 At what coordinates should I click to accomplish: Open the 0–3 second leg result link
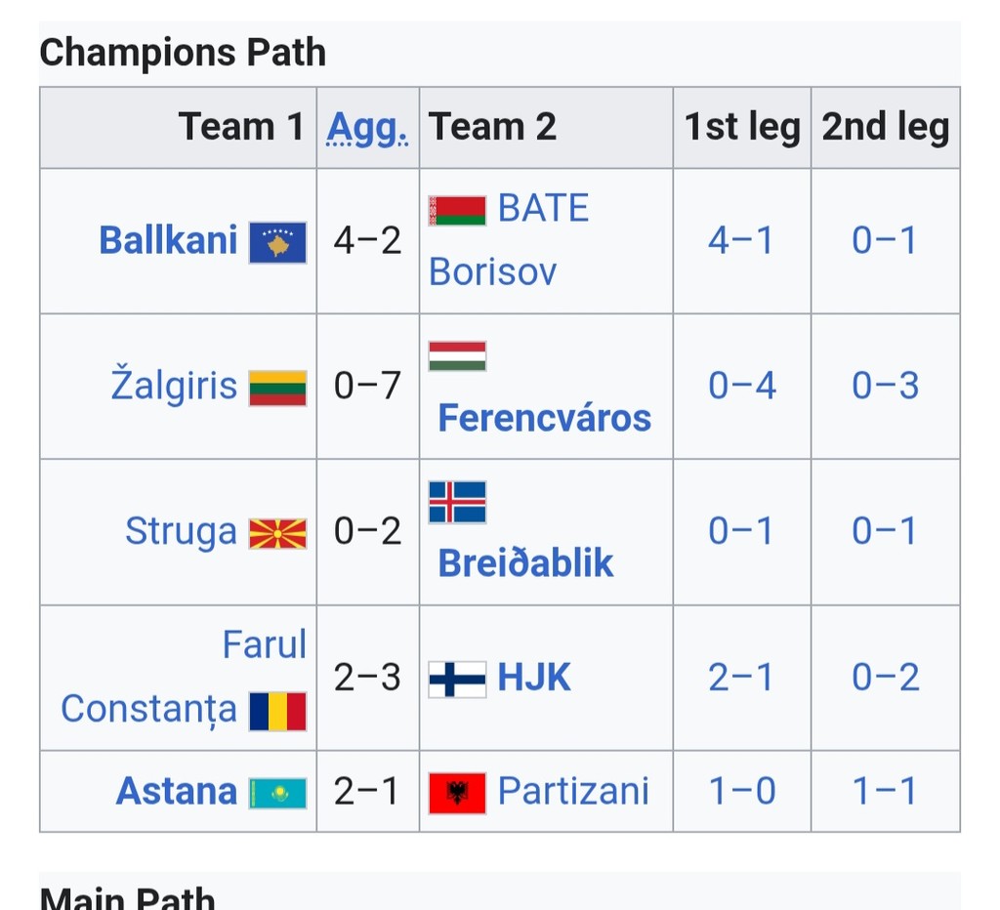pyautogui.click(x=885, y=386)
